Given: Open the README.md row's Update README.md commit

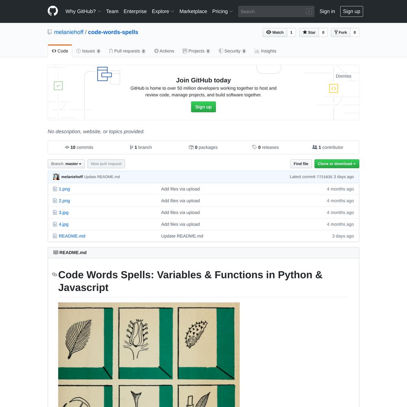Looking at the screenshot, I should pos(182,236).
